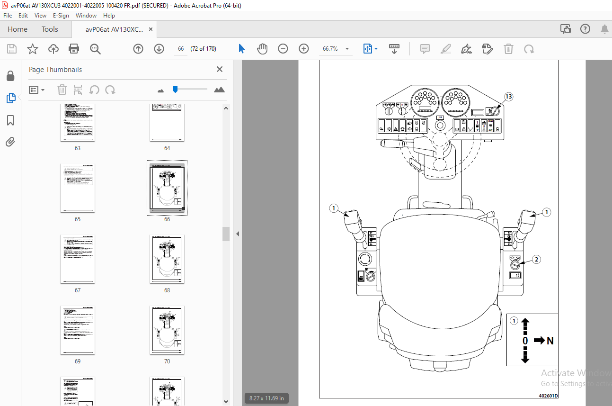Rotate thumbnails counterclockwise
Image resolution: width=612 pixels, height=406 pixels.
click(x=94, y=90)
